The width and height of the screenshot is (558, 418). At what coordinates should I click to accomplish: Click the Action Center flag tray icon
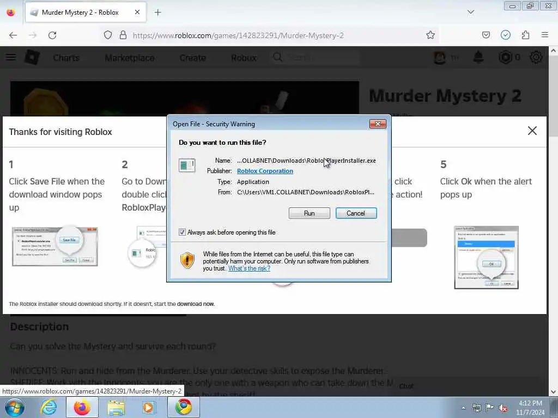tap(490, 408)
